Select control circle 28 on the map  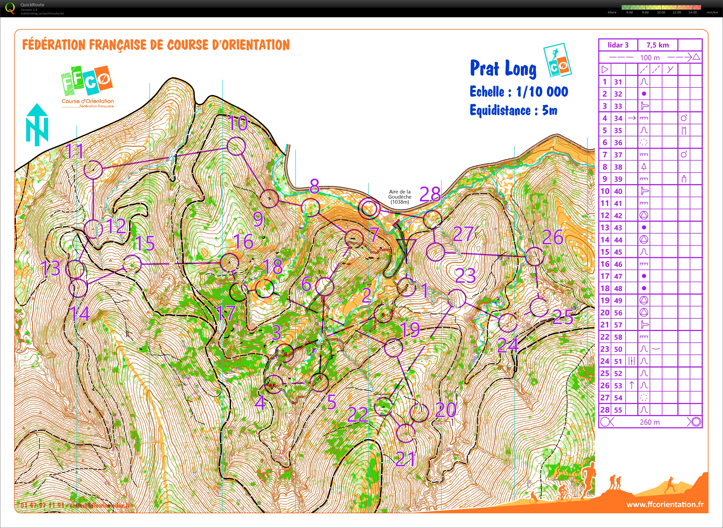pos(432,220)
